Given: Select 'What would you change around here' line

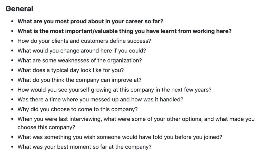Looking at the screenshot, I should (82, 51).
